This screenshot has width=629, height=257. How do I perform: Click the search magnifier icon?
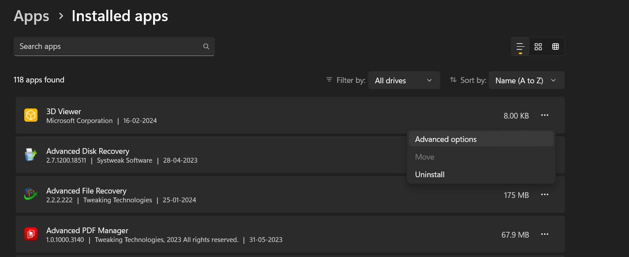(x=206, y=46)
